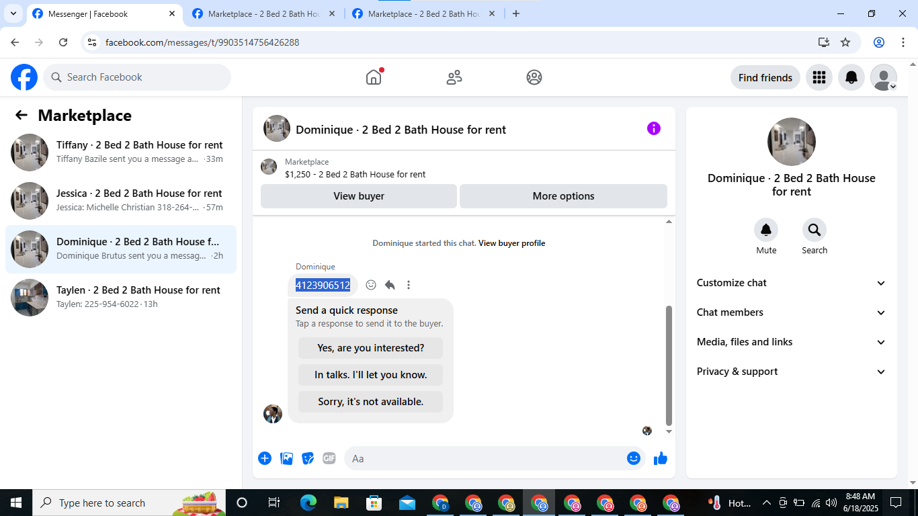Open the Chrome profile icon

[878, 42]
